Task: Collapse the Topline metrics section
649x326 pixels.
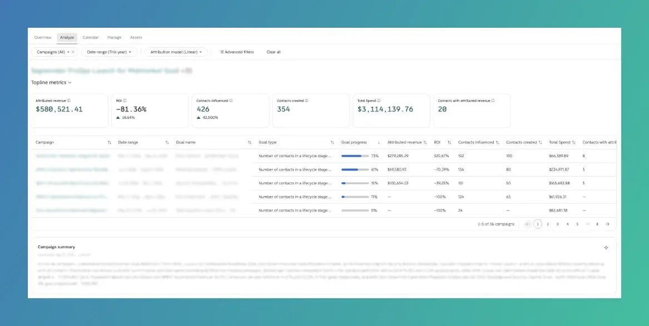Action: [x=51, y=83]
